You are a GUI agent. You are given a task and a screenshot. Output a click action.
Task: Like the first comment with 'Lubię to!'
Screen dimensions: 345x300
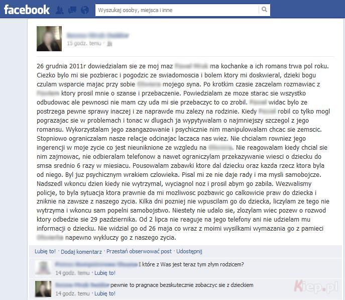pos(105,273)
